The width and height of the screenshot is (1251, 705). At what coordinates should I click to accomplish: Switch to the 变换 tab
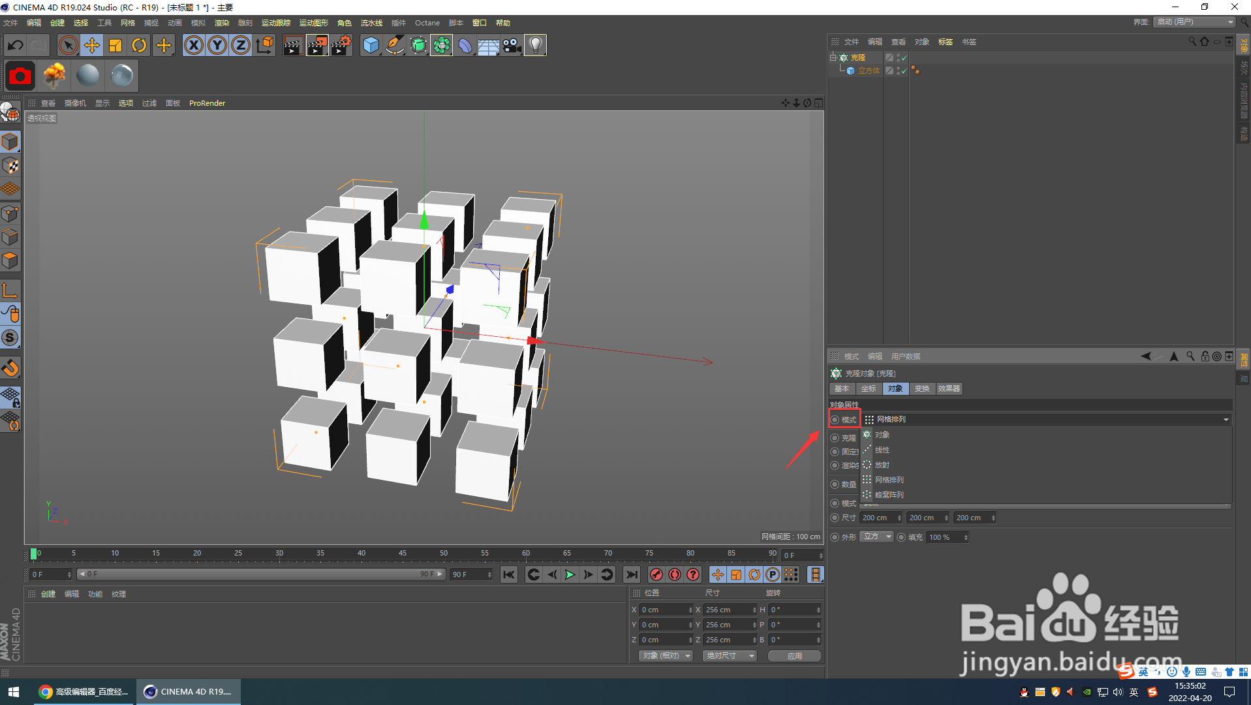point(921,388)
